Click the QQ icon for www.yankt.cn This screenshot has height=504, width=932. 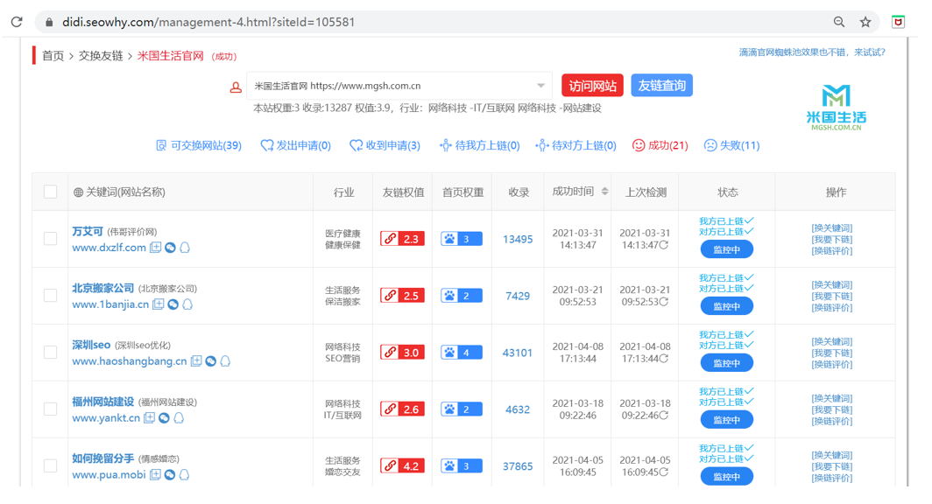click(x=179, y=418)
